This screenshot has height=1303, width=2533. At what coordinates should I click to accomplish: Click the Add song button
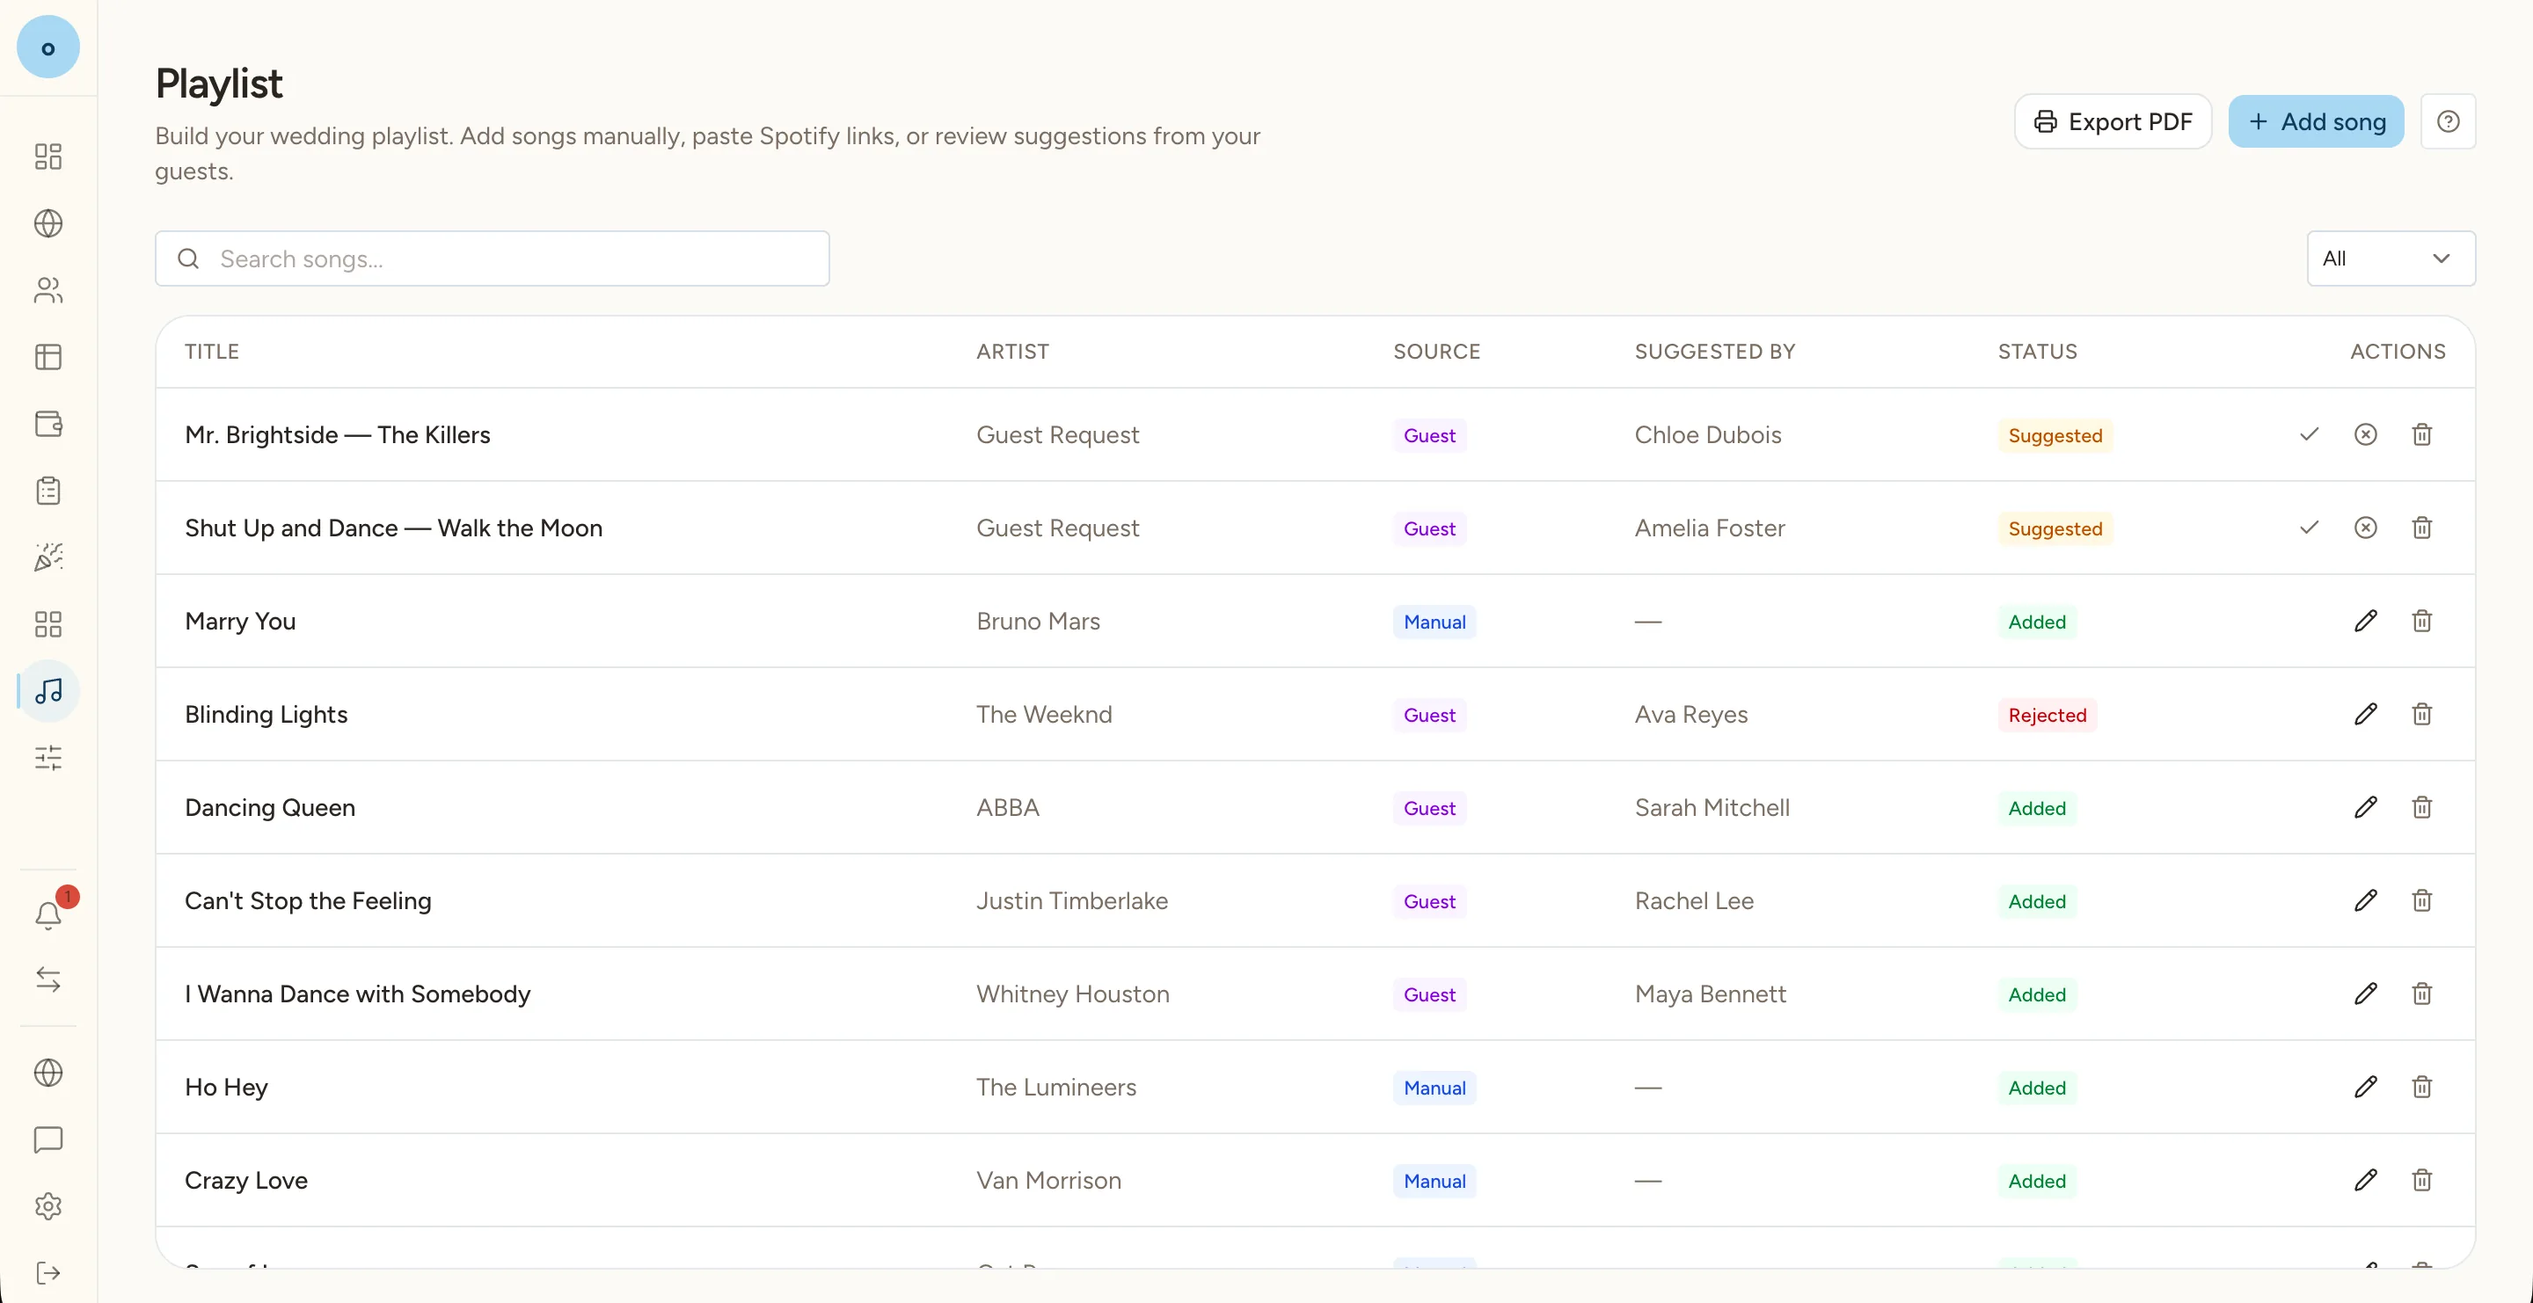click(2316, 122)
